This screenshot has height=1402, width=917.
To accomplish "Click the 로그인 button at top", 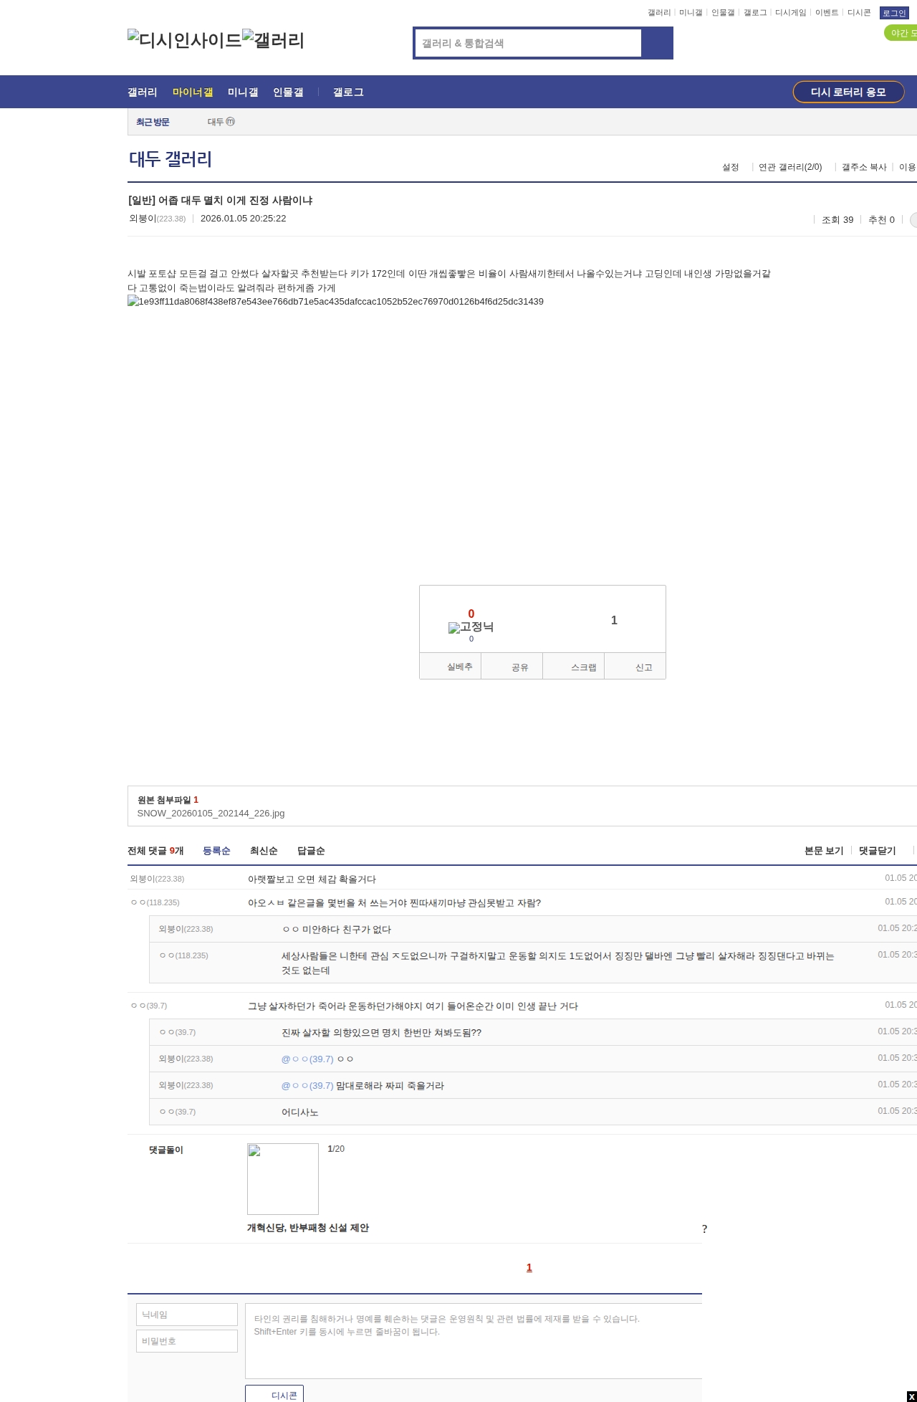I will pos(894,13).
